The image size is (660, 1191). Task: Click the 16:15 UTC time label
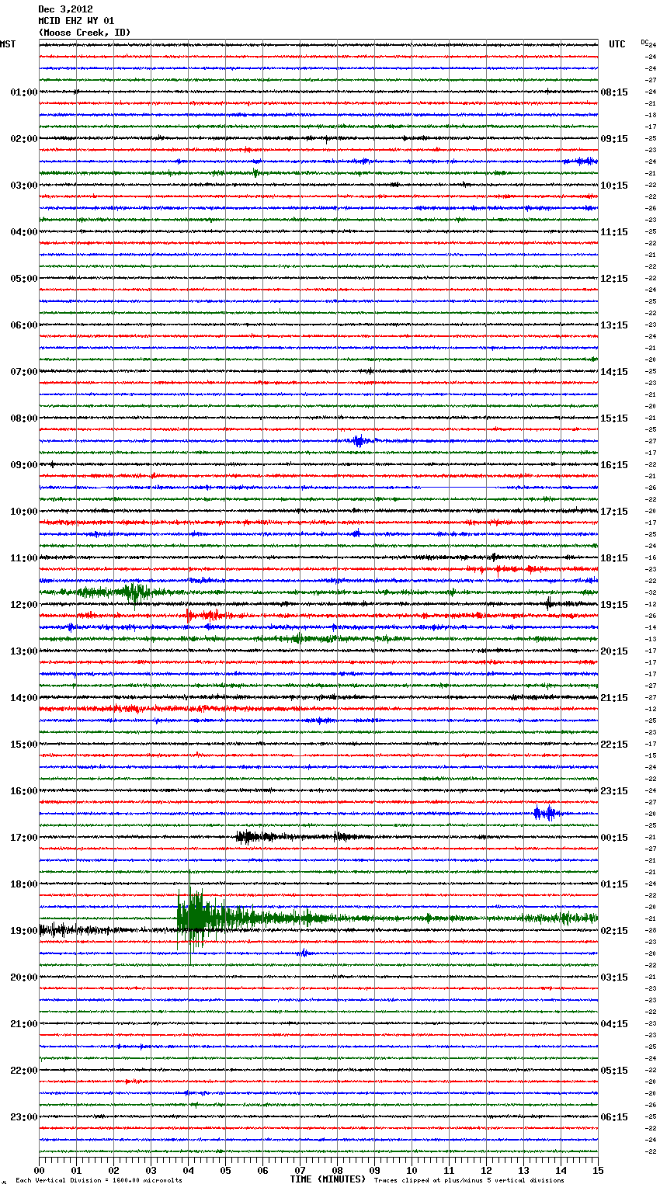click(614, 465)
